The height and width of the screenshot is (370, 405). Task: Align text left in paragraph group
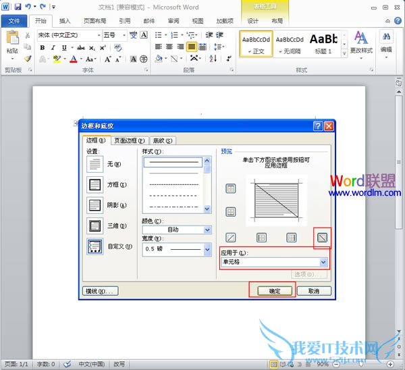coord(159,47)
